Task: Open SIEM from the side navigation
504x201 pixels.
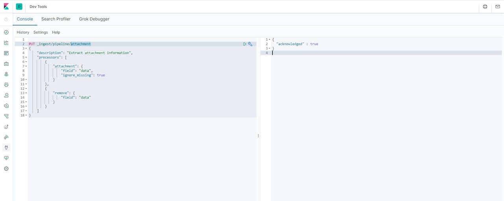Action: [6, 137]
